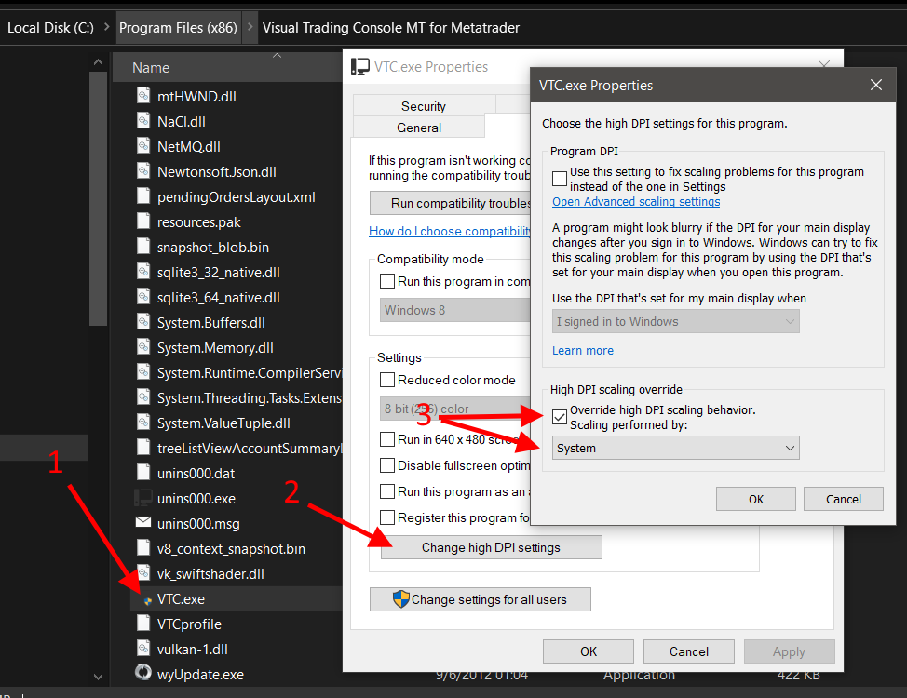907x698 pixels.
Task: Click the VTC.exe application icon
Action: pos(147,601)
